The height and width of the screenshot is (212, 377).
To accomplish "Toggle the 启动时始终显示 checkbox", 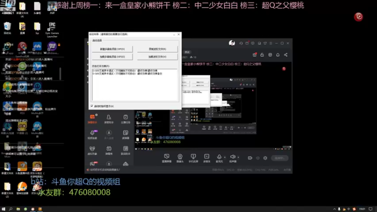I will click(92, 106).
